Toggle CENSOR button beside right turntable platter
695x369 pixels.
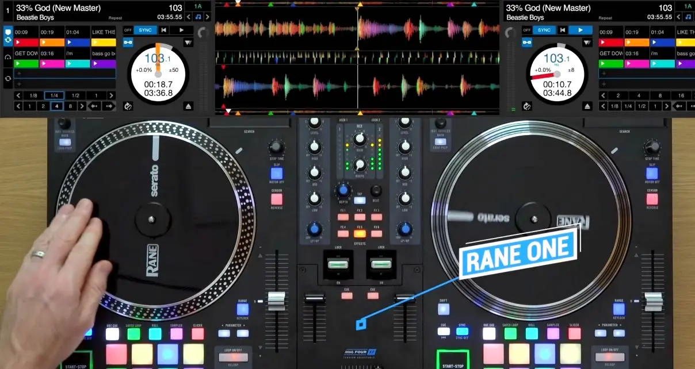click(652, 199)
